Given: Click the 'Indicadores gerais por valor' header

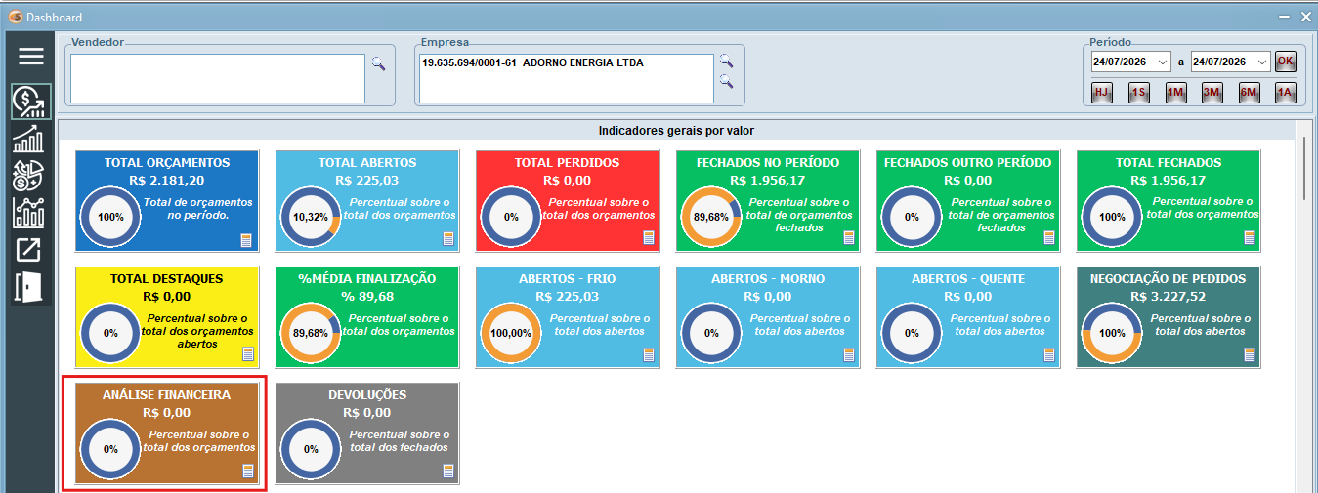Looking at the screenshot, I should [x=676, y=130].
